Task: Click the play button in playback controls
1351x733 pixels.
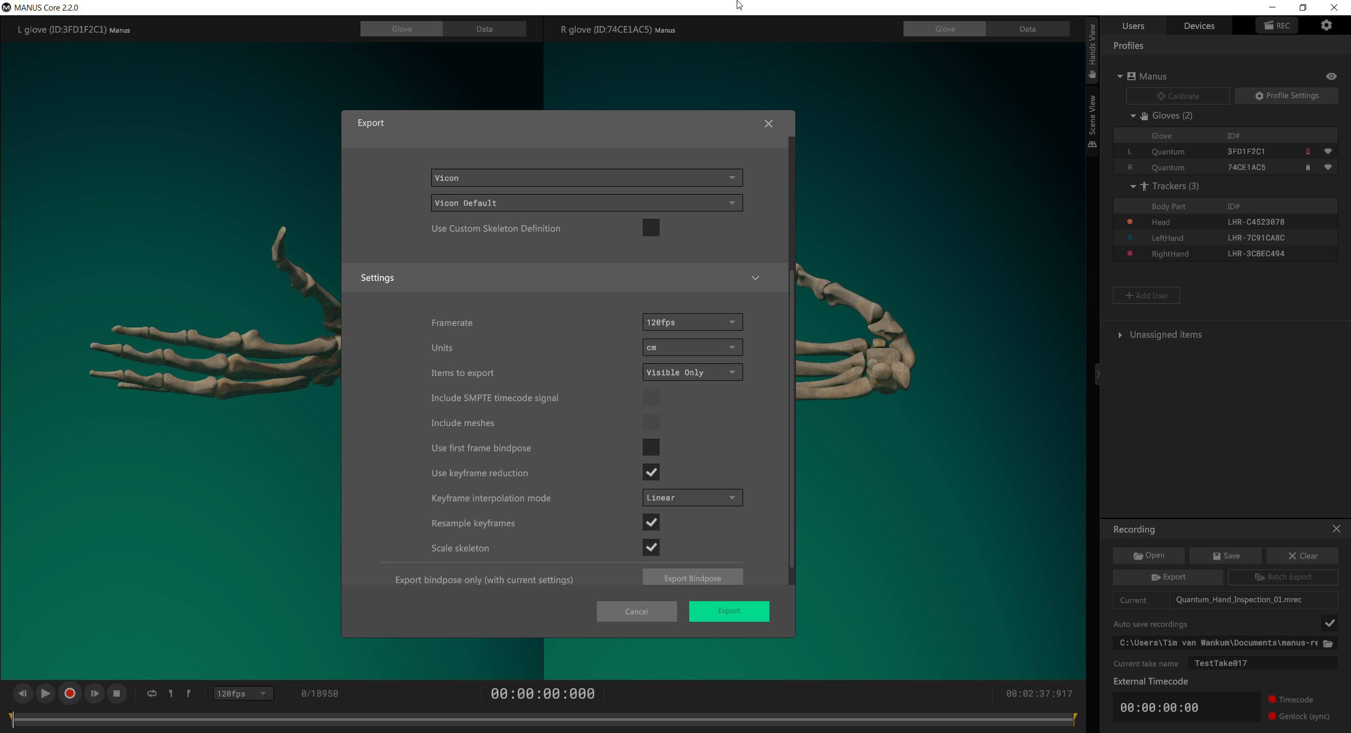Action: pos(46,693)
